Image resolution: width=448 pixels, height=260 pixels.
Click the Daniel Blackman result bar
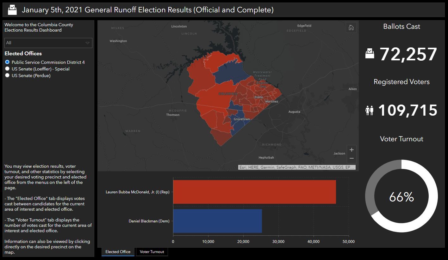point(217,221)
